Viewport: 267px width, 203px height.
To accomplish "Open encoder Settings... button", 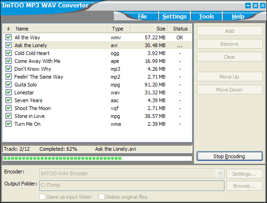I will [244, 174].
